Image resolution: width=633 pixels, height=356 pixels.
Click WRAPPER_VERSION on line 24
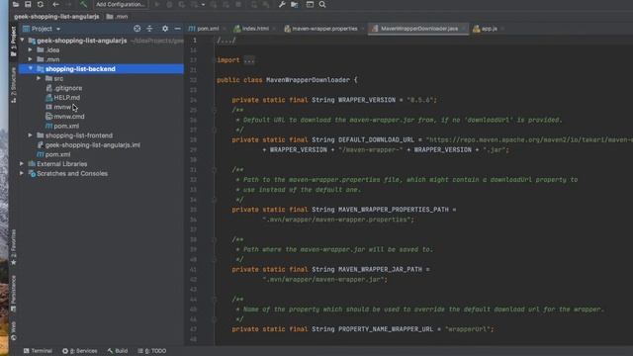(x=367, y=100)
